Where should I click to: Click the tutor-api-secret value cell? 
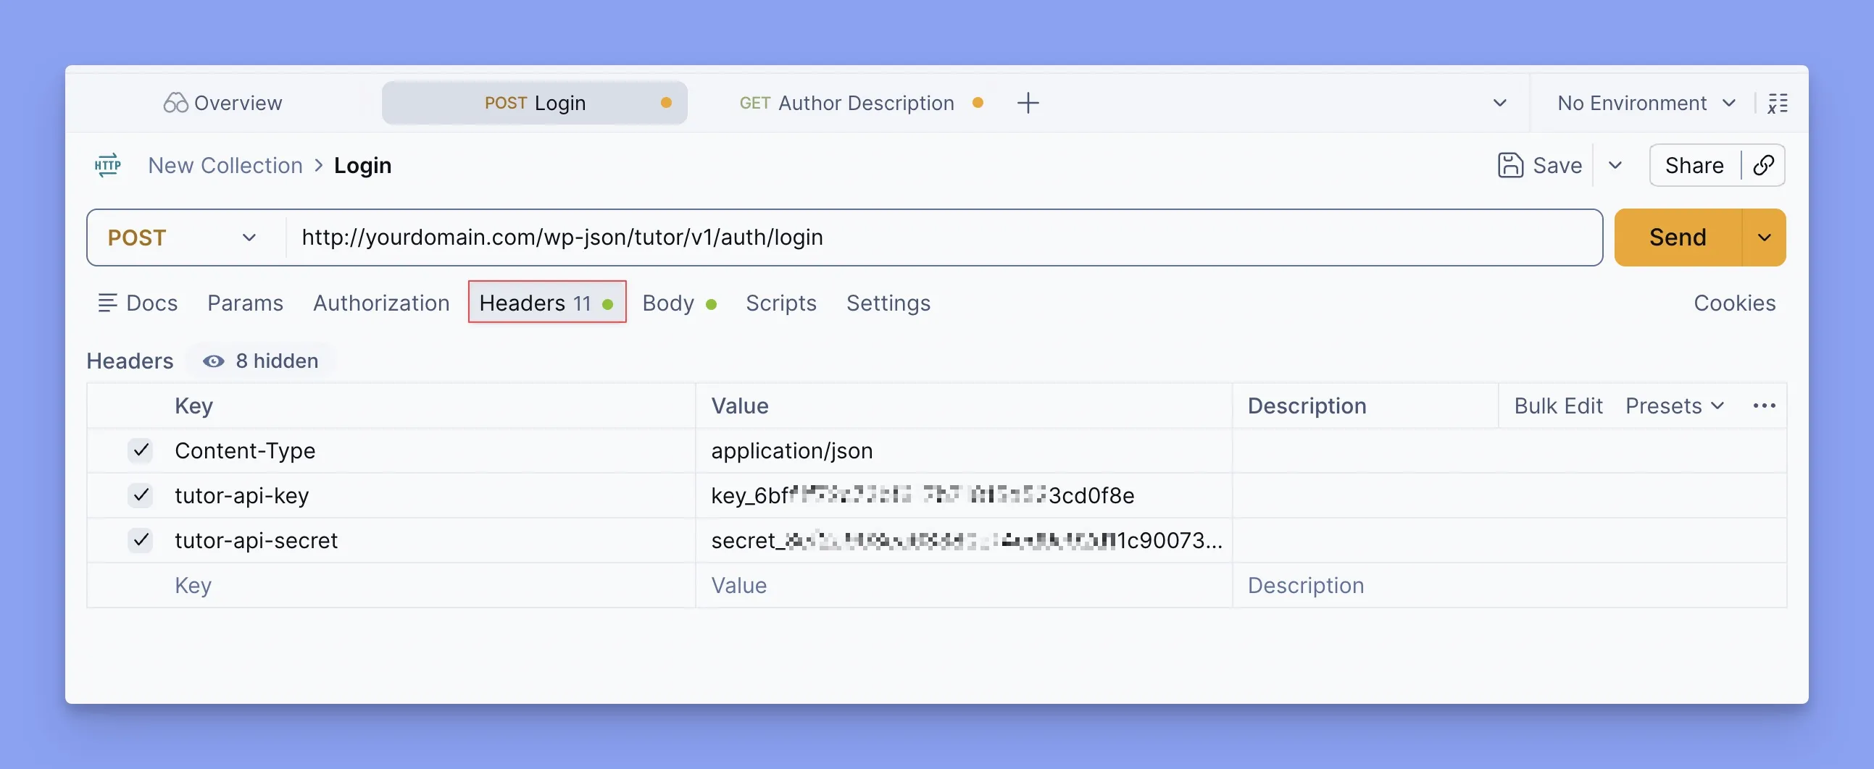964,541
